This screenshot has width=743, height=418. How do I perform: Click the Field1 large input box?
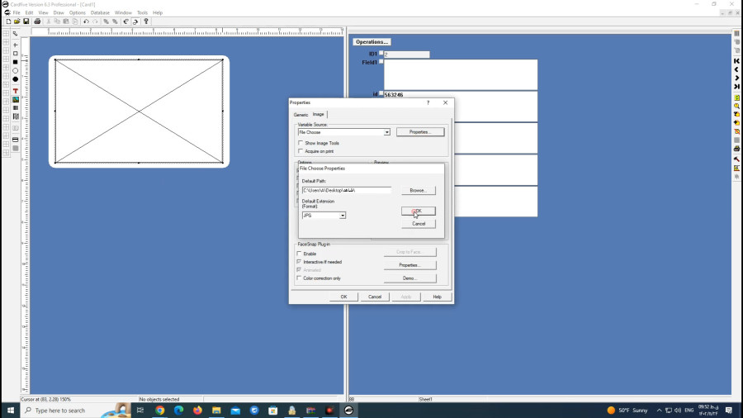pyautogui.click(x=461, y=74)
